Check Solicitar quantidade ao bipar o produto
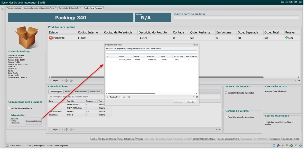The width and height of the screenshot is (306, 151). 266,122
